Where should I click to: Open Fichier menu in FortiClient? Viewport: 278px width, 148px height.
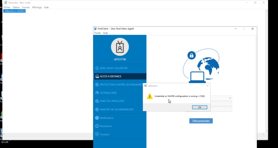point(98,33)
